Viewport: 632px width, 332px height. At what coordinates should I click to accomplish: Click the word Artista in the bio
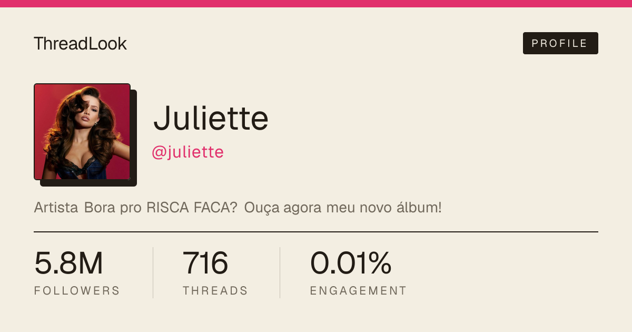point(56,208)
